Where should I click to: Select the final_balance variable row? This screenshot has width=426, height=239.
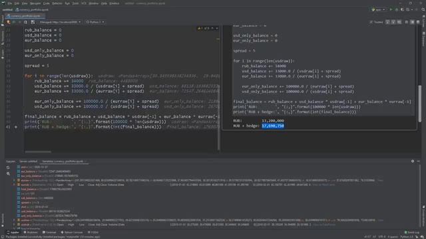point(45,189)
